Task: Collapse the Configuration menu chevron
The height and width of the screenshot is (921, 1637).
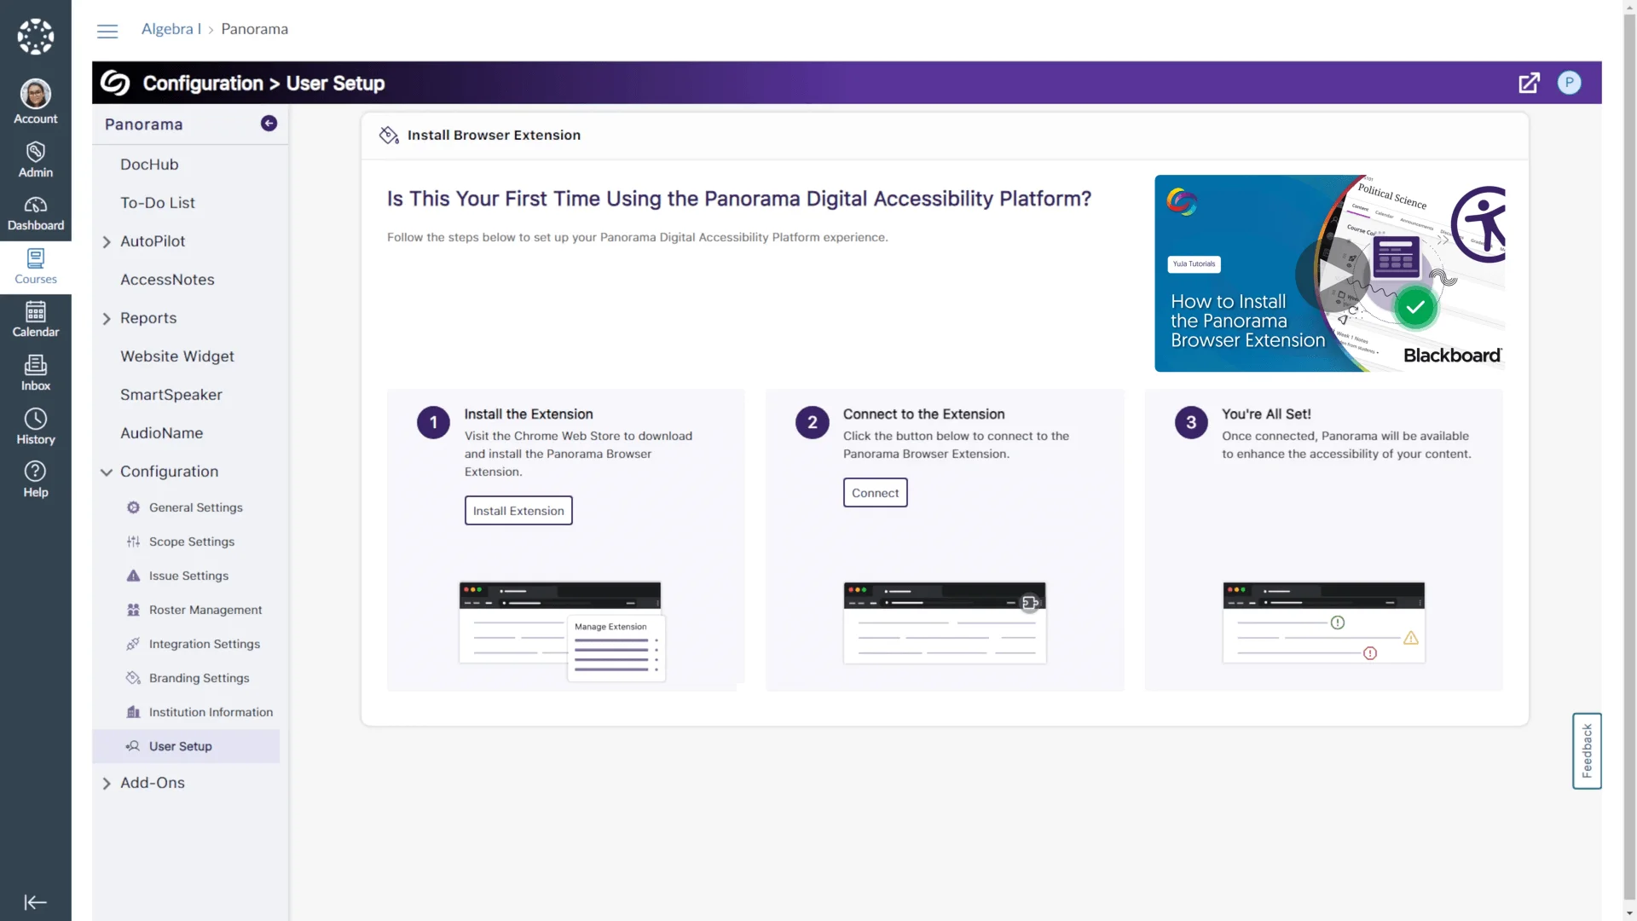Action: (107, 472)
